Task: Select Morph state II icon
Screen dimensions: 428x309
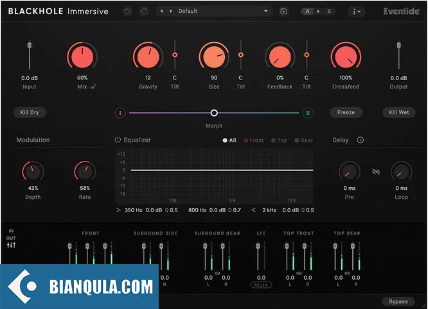Action: tap(308, 113)
